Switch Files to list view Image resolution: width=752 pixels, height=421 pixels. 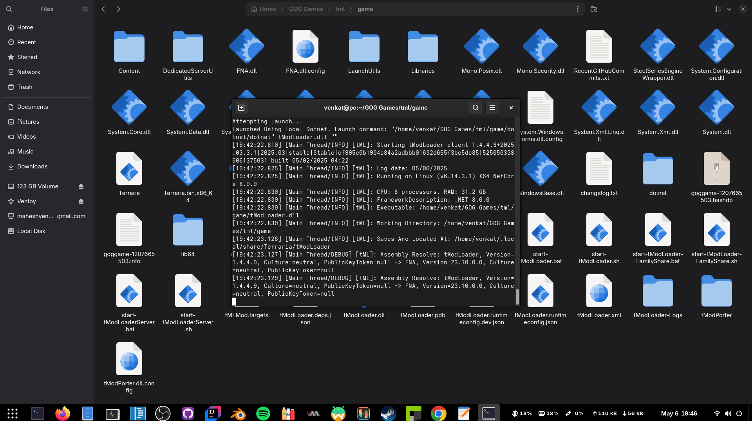(x=718, y=9)
